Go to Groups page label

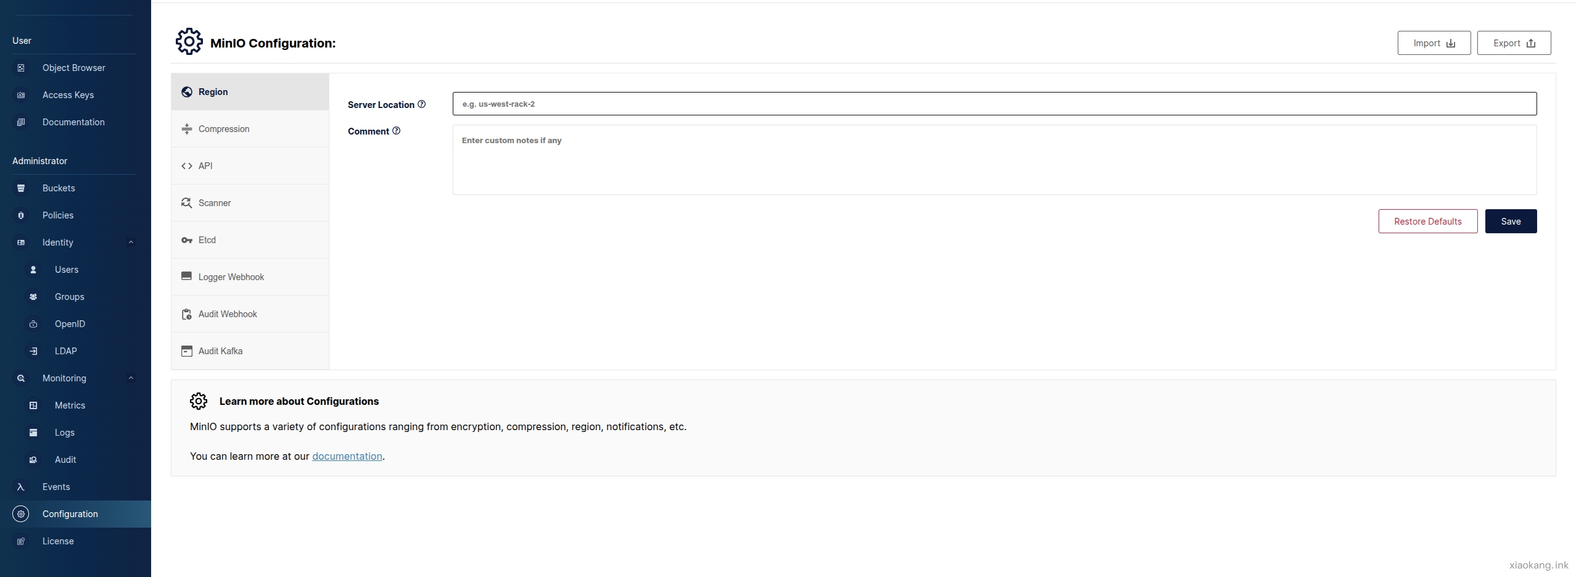[70, 297]
